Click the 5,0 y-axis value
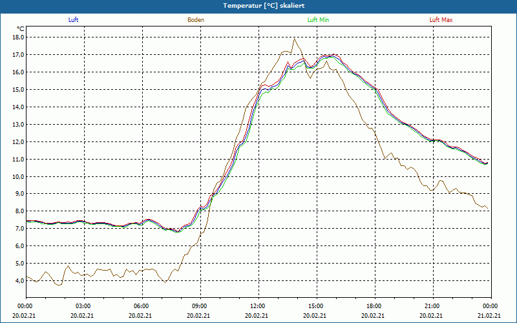This screenshot has height=323, width=517. [x=21, y=264]
